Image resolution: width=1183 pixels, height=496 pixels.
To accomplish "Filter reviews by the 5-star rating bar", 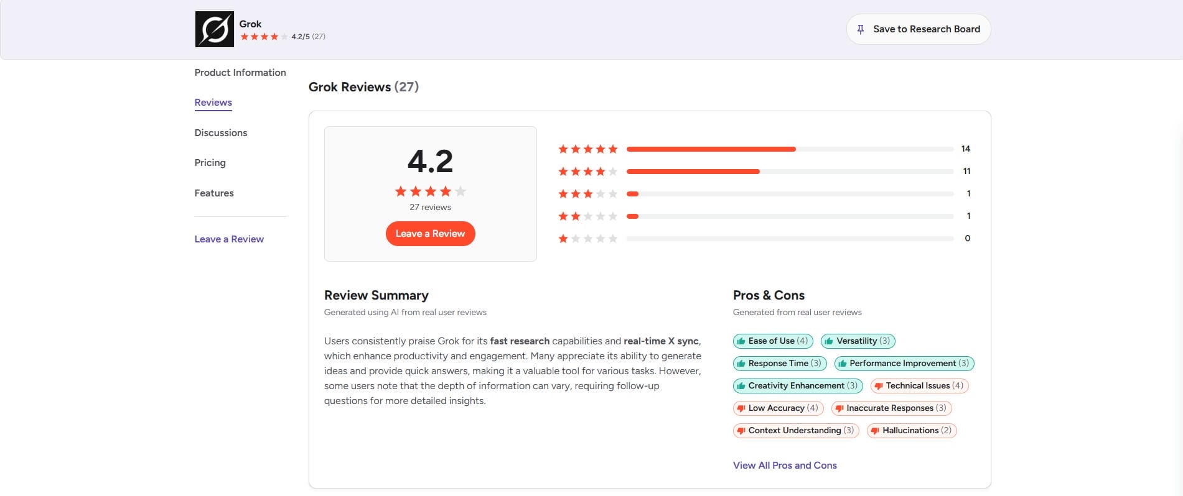I will click(x=790, y=149).
